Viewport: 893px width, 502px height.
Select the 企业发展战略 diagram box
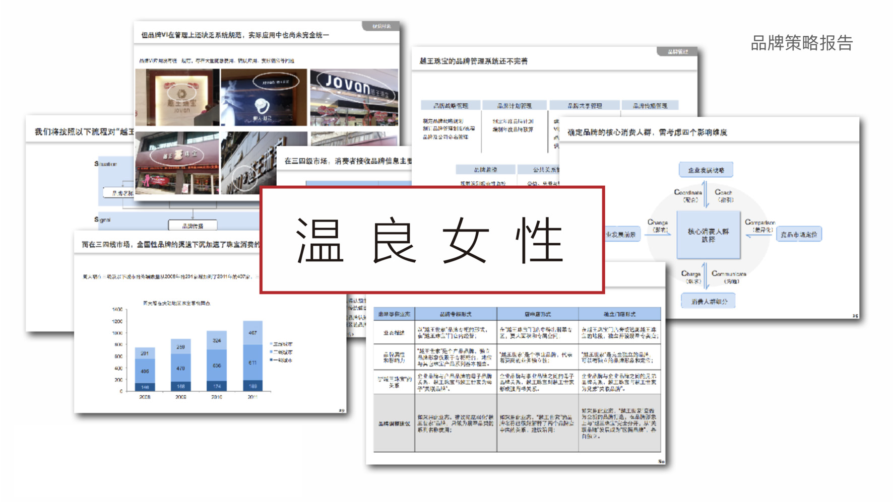[x=706, y=170]
